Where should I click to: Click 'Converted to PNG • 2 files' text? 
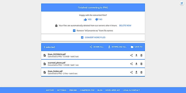point(58,74)
